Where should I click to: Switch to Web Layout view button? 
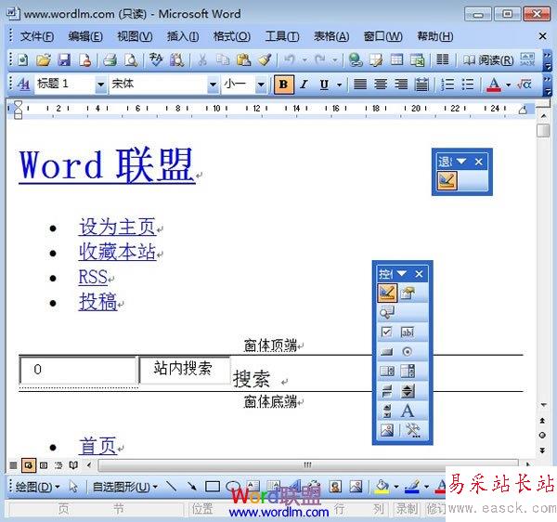pos(29,465)
